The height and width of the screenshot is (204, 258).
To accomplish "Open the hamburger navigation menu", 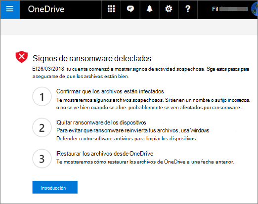I will click(x=10, y=9).
